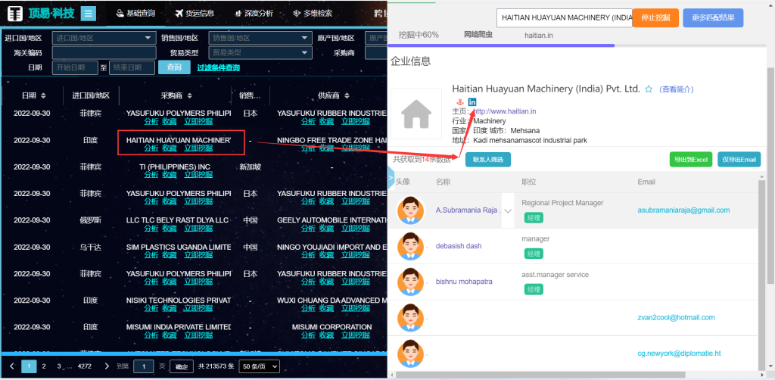
Task: Click the orange 停止挖掘 button
Action: (655, 17)
